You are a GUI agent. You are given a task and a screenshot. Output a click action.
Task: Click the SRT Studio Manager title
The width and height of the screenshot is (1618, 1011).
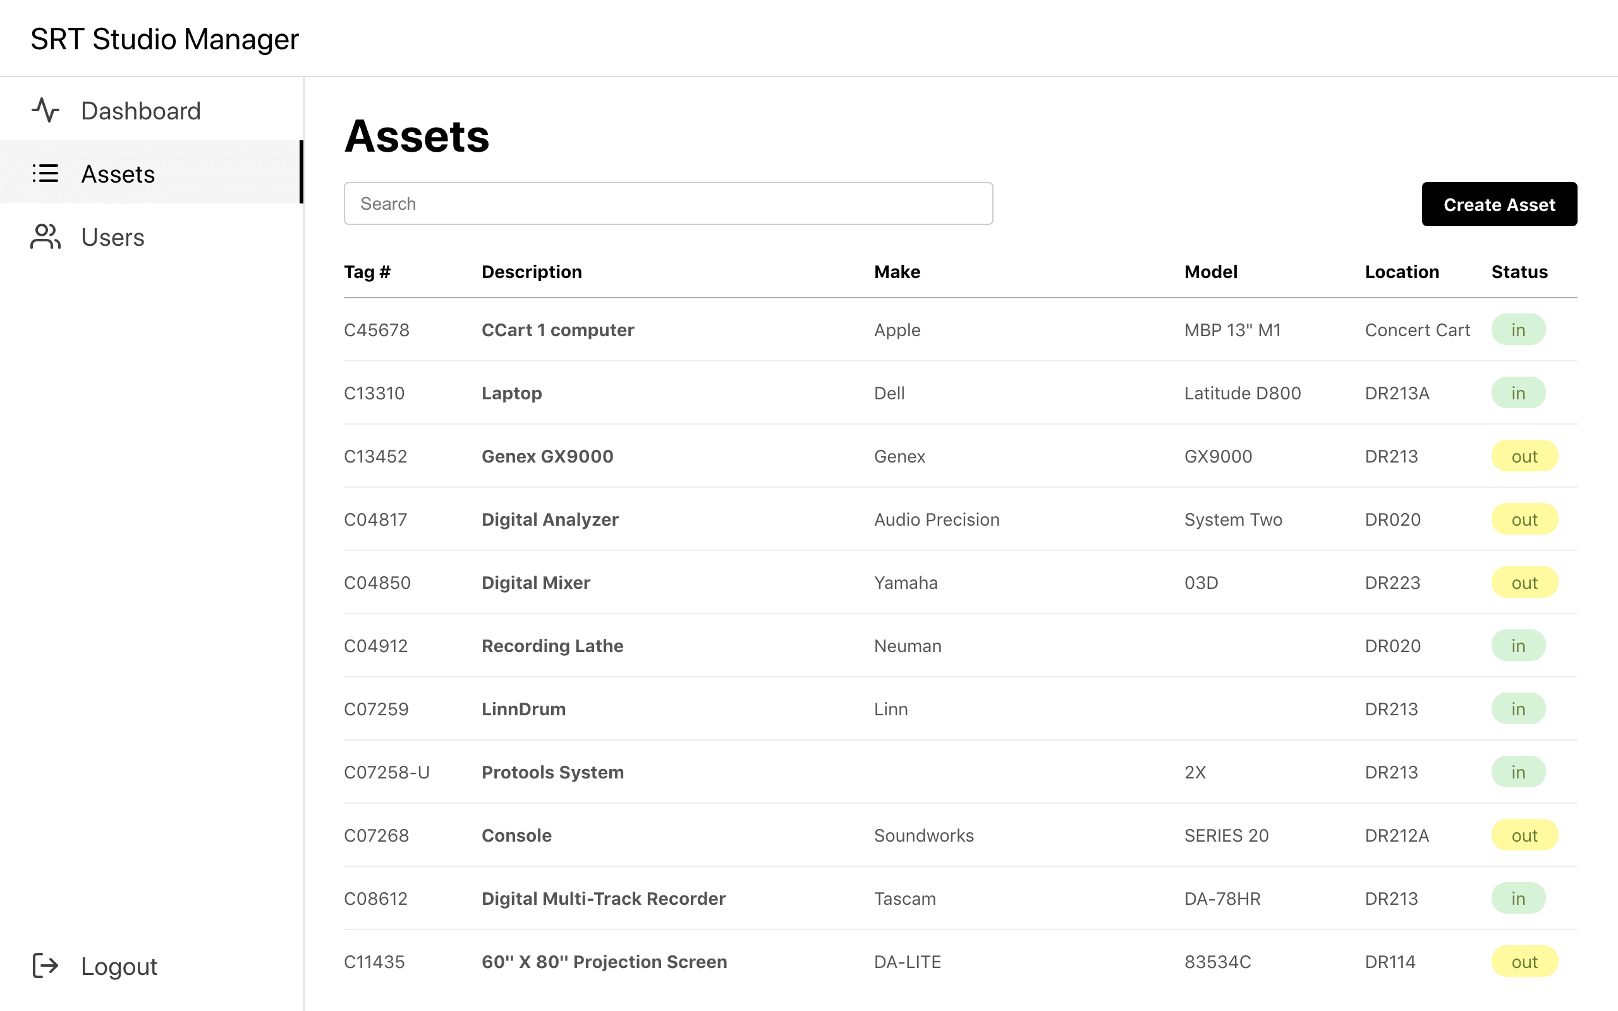(x=164, y=39)
